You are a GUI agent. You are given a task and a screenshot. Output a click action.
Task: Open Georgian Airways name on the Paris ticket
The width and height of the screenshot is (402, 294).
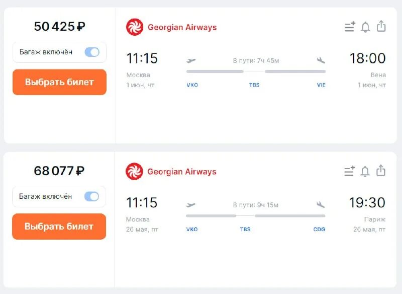(182, 172)
